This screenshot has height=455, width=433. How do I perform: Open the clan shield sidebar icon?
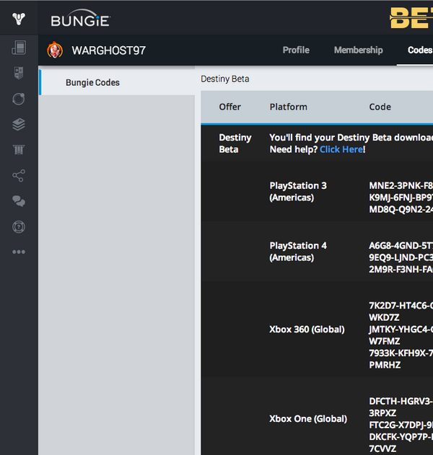click(x=19, y=73)
